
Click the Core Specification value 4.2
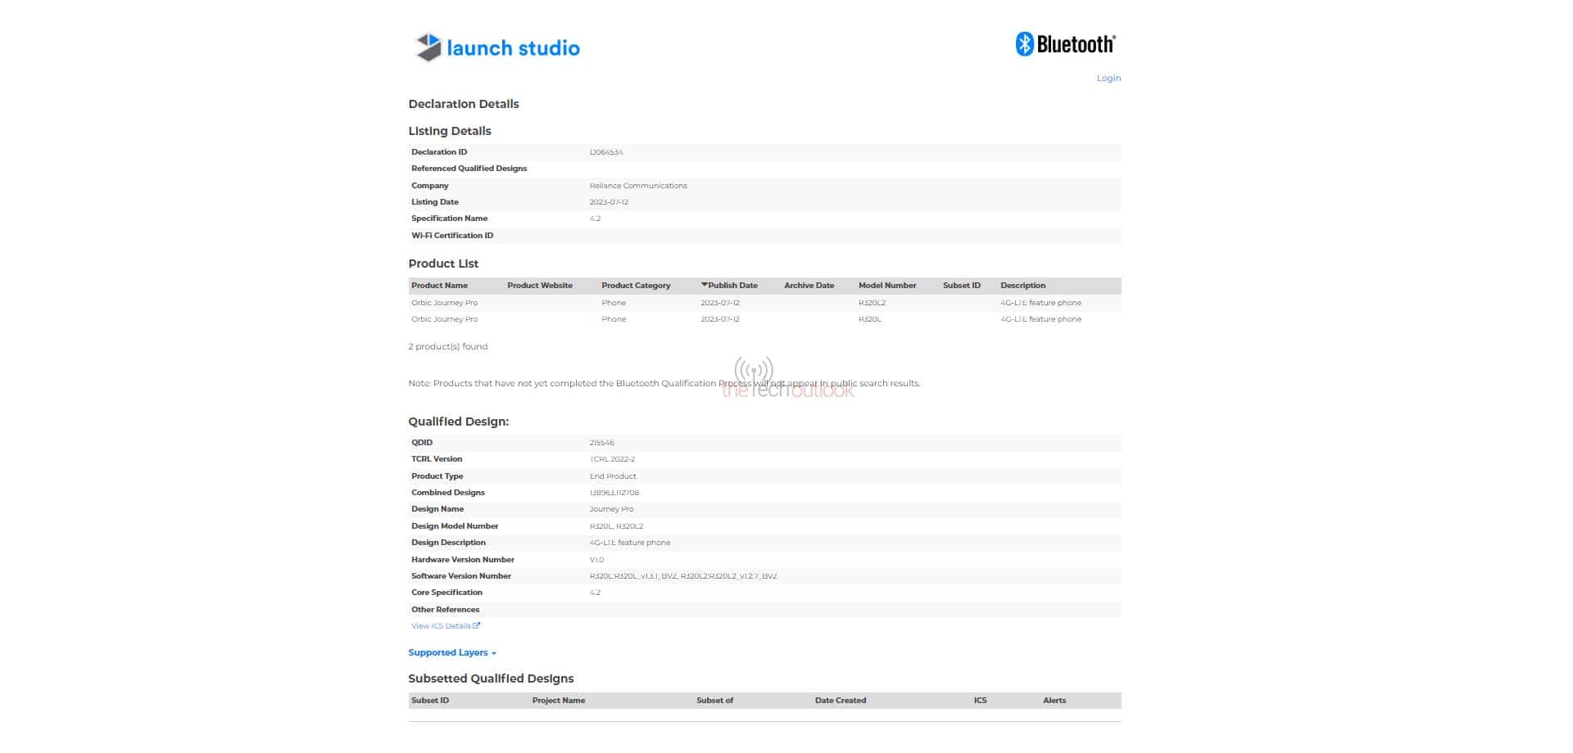point(595,593)
